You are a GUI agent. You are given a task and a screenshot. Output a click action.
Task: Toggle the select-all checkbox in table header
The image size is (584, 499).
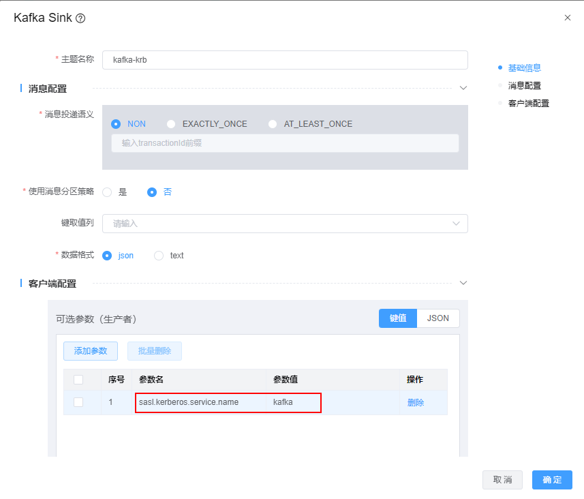coord(78,380)
